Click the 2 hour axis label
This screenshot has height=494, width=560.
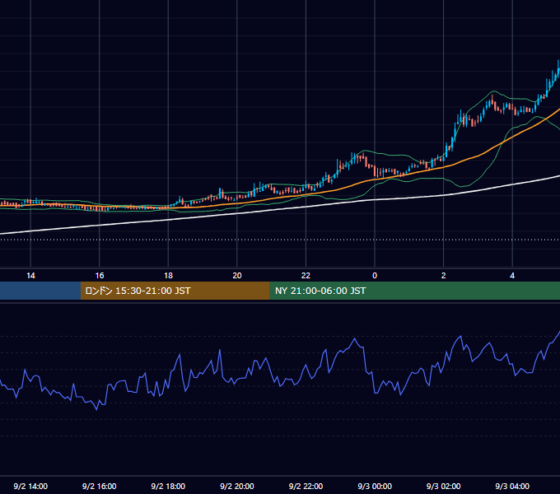444,276
